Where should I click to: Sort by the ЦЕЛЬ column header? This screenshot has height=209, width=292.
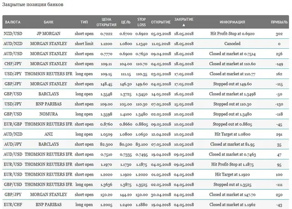(x=126, y=22)
